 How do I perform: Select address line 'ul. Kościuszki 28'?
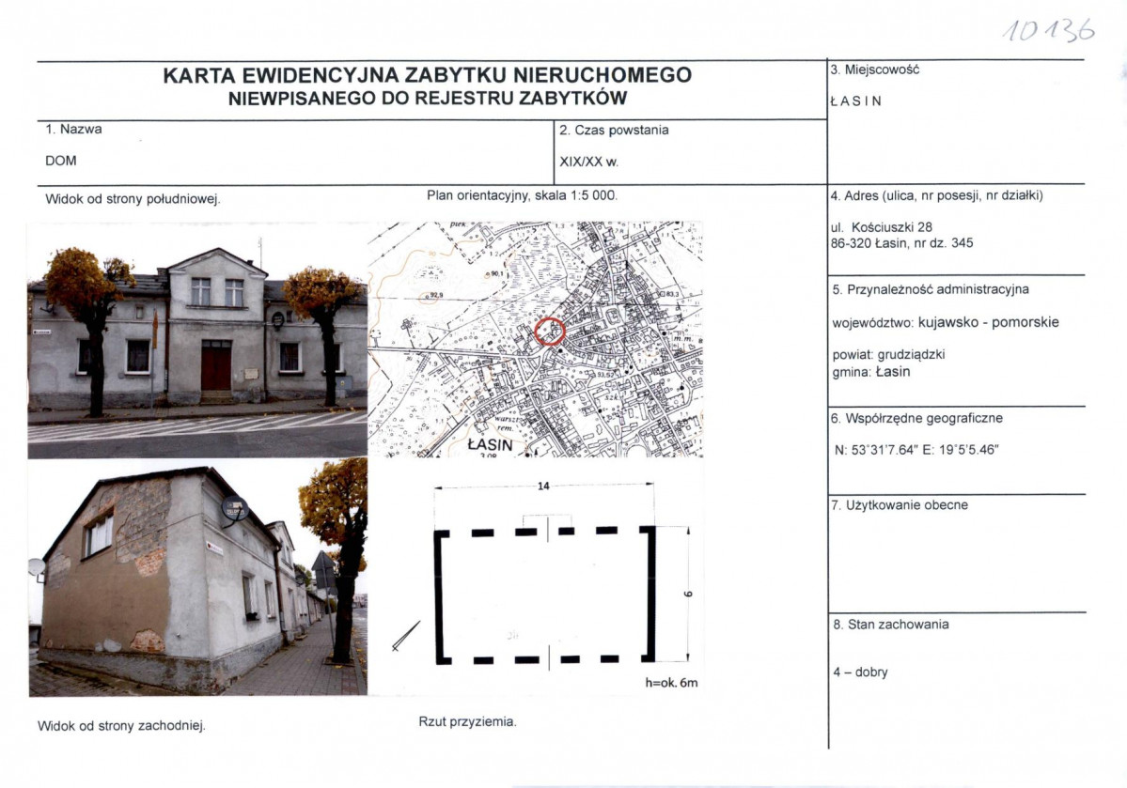(881, 227)
